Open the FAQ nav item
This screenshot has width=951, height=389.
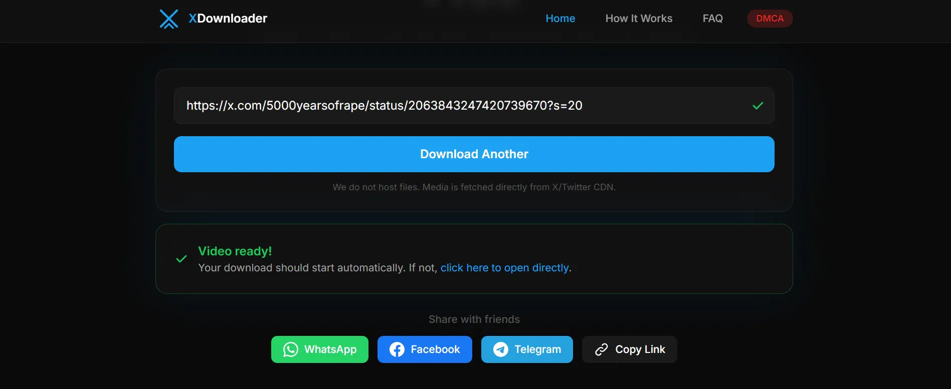pos(712,19)
